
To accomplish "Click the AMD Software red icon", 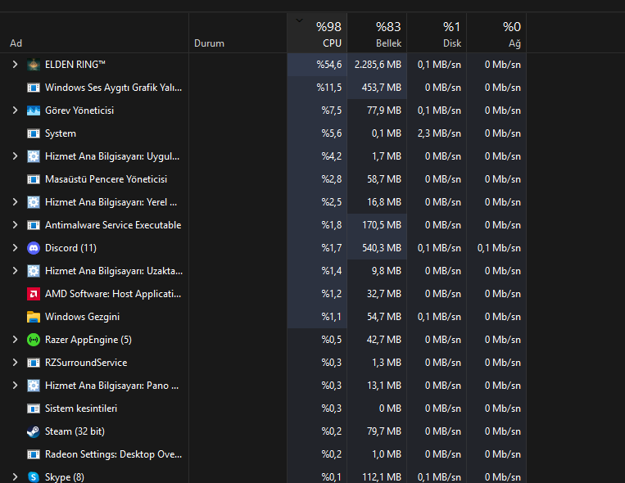I will (x=34, y=294).
